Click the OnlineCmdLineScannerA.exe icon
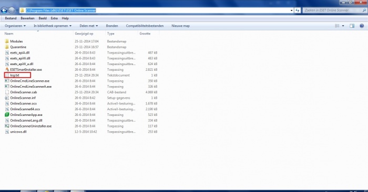The width and height of the screenshot is (368, 192). point(7,87)
